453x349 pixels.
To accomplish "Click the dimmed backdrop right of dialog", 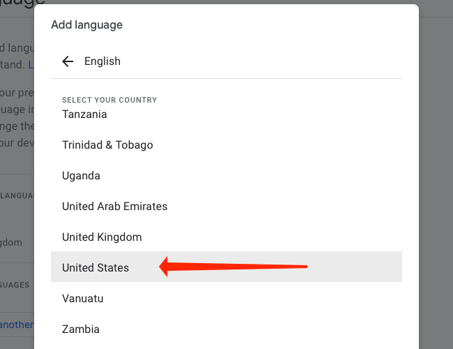I will [x=436, y=174].
